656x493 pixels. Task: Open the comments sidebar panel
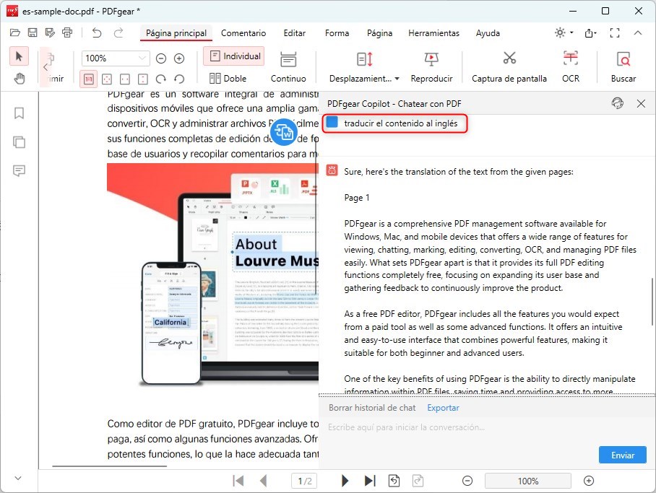tap(20, 170)
